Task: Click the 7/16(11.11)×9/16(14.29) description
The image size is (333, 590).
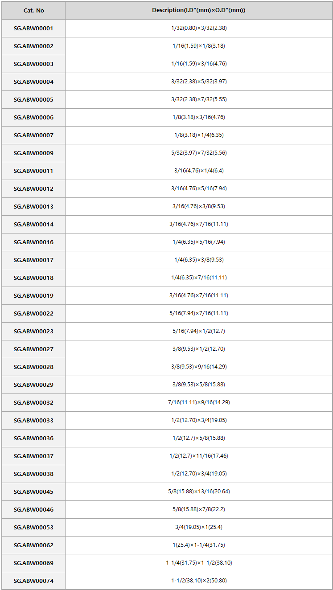Action: tap(199, 402)
